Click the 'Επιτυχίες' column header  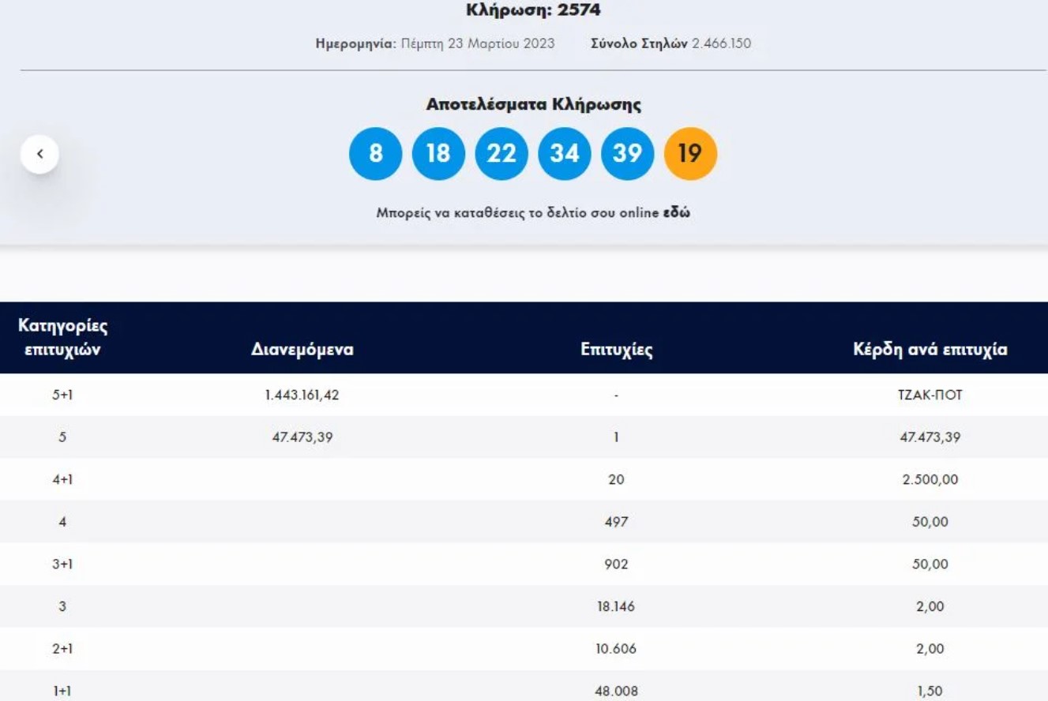click(x=616, y=351)
